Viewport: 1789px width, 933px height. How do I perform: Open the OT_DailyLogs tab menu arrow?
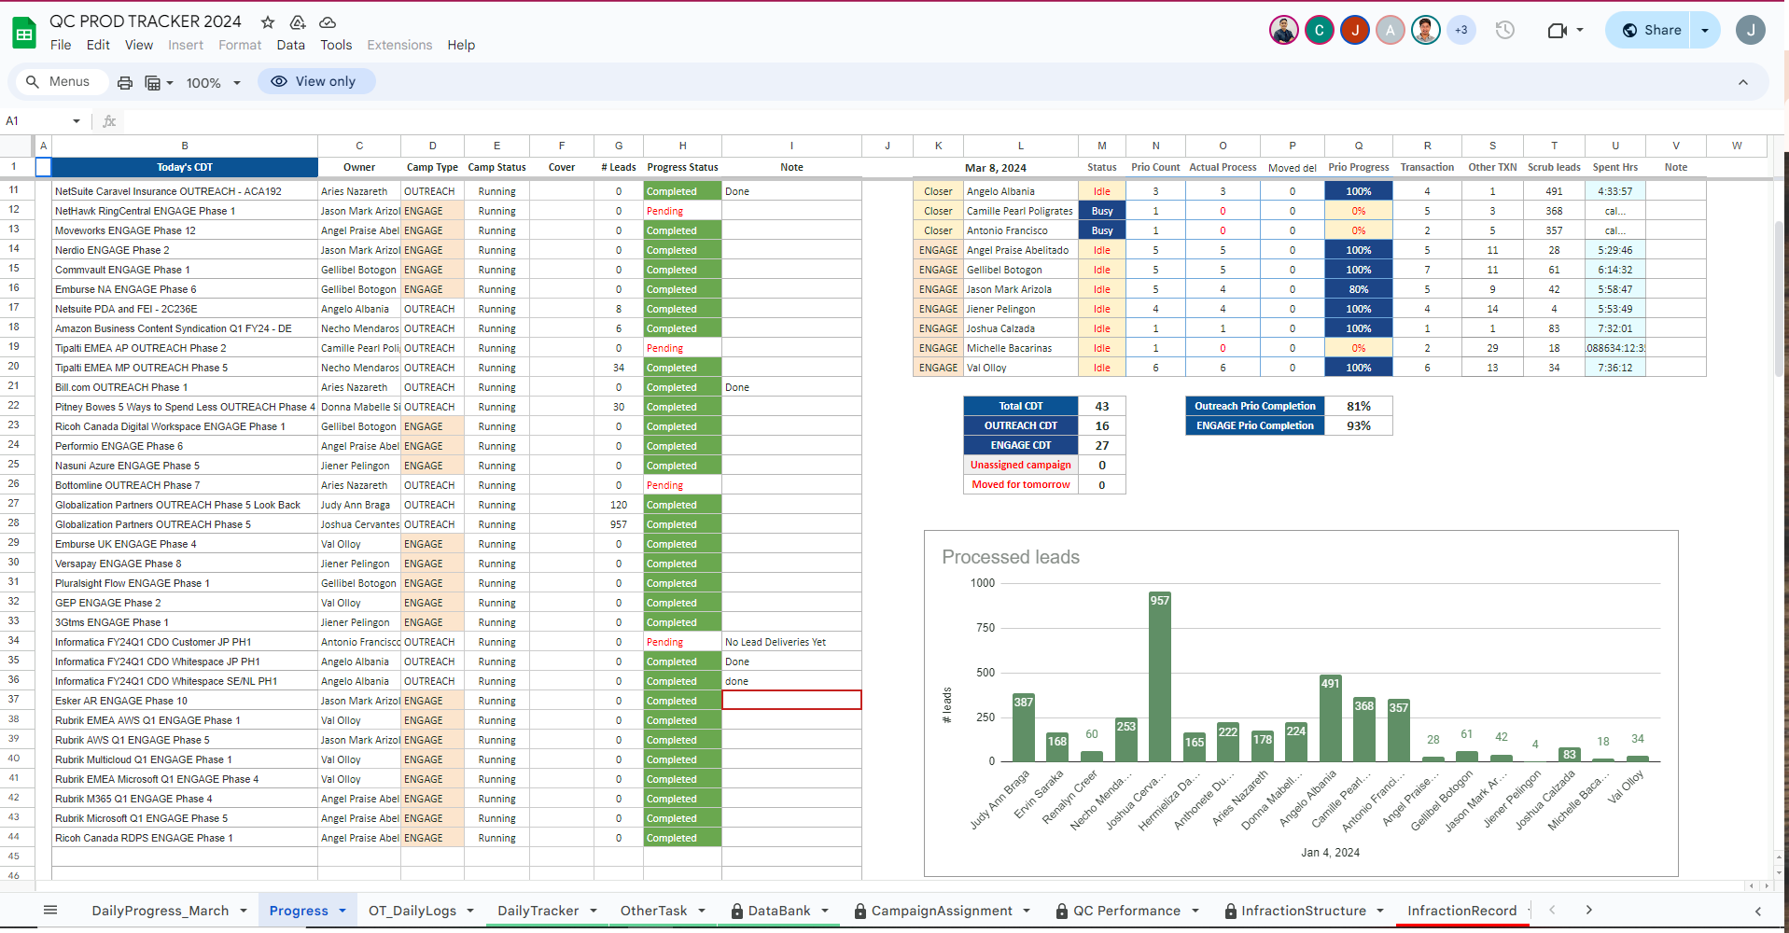pos(470,911)
